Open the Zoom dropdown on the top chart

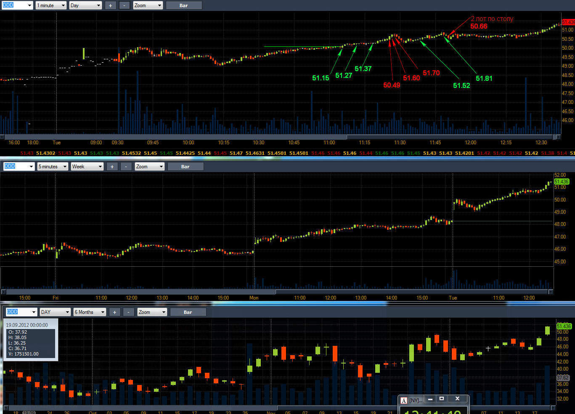tap(148, 5)
